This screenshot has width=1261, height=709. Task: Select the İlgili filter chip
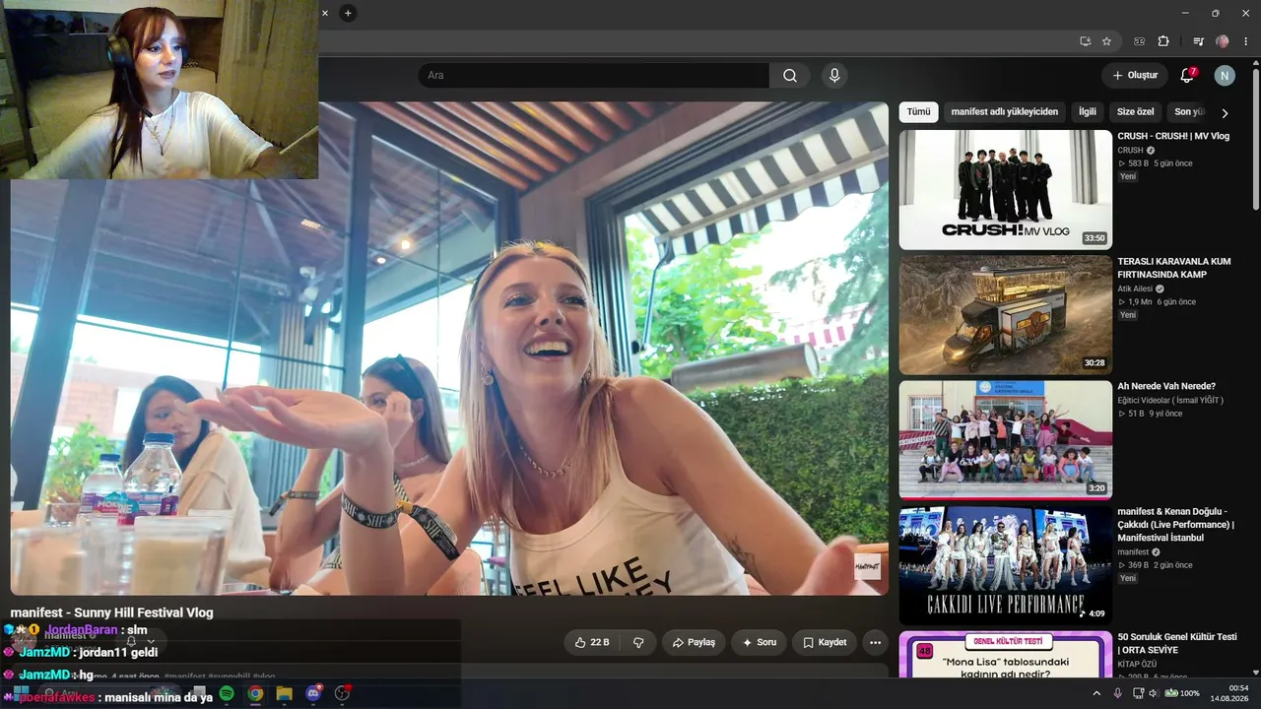coord(1088,112)
